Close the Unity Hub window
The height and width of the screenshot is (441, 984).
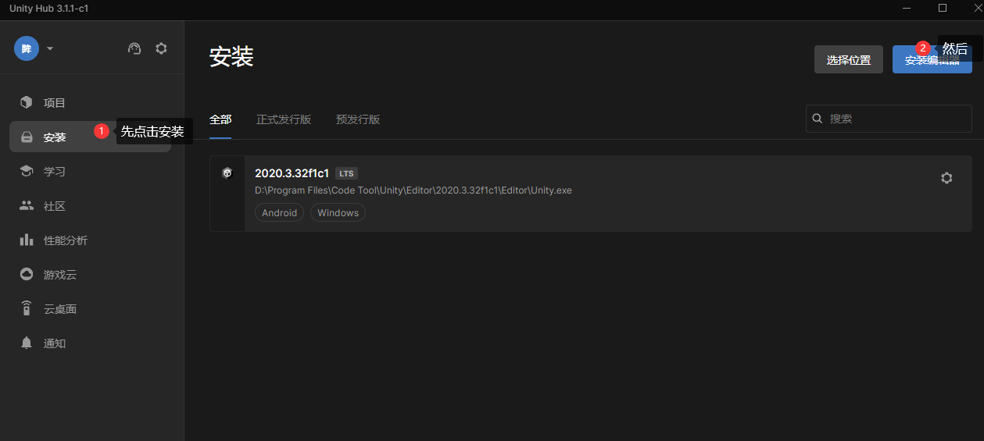pyautogui.click(x=977, y=8)
